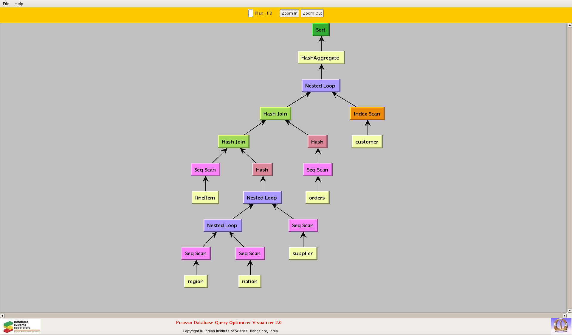Click the vertical scrollbar down arrow
The height and width of the screenshot is (335, 572).
569,310
